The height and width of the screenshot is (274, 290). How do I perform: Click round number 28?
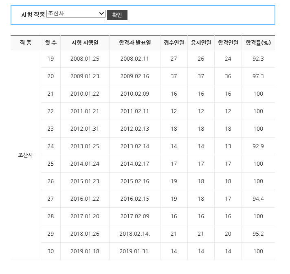point(51,216)
